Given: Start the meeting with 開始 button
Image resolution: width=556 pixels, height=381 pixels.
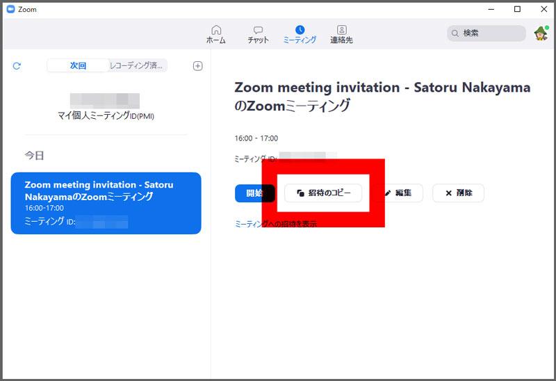Looking at the screenshot, I should point(254,193).
